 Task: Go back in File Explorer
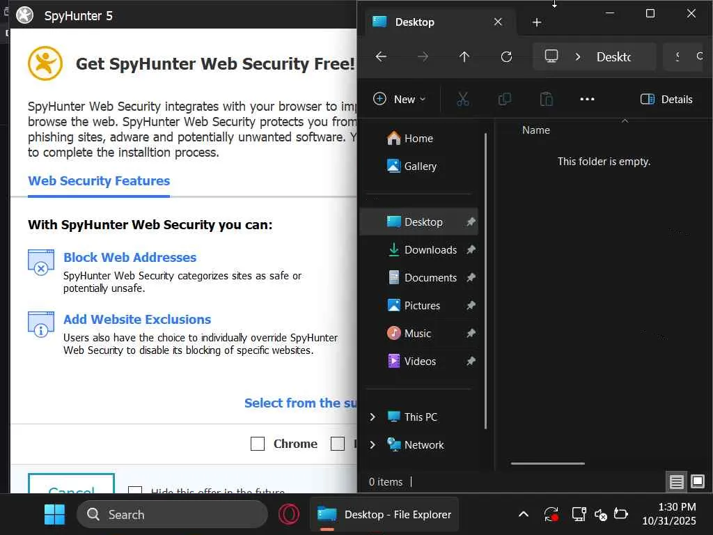tap(381, 56)
